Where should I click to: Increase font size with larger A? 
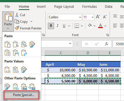point(98,17)
